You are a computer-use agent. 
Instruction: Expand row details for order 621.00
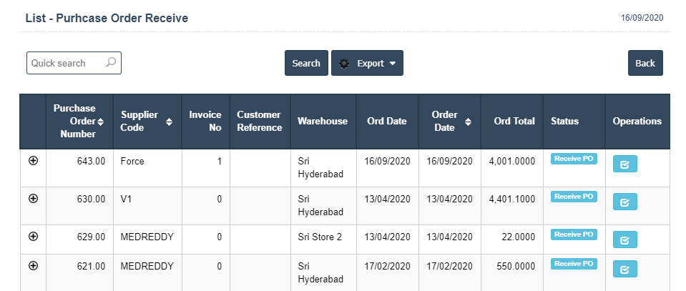click(33, 265)
